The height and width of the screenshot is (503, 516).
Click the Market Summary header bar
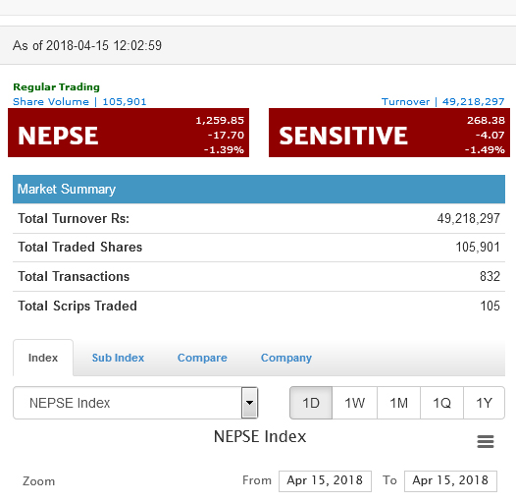click(x=259, y=189)
